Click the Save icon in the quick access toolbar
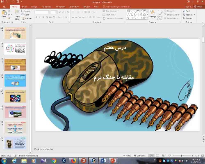This screenshot has height=164, width=205. pos(2,2)
